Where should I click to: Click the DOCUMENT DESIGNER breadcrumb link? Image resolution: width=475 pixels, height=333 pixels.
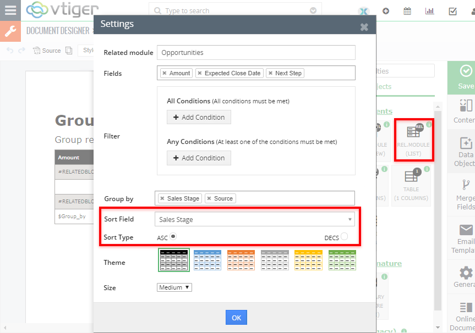58,31
